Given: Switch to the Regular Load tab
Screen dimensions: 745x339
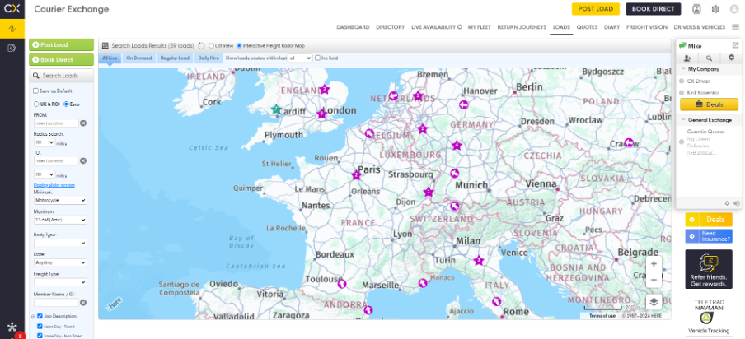Looking at the screenshot, I should pyautogui.click(x=175, y=58).
